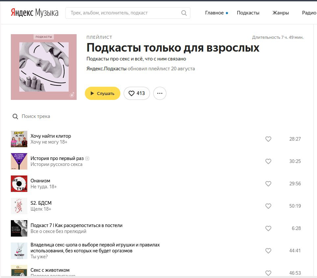The width and height of the screenshot is (317, 278).
Task: Open the podcast Все о сексе без прелюдий
Action: tap(59, 231)
